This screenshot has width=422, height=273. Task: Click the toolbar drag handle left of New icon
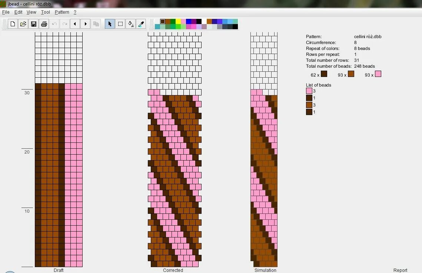(x=4, y=24)
